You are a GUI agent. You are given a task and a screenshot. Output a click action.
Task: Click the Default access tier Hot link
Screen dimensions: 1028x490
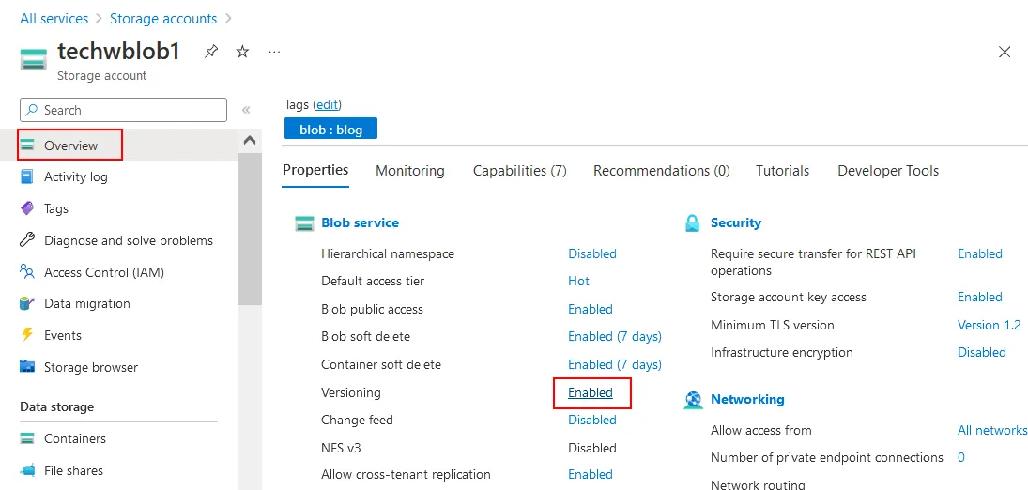[578, 281]
